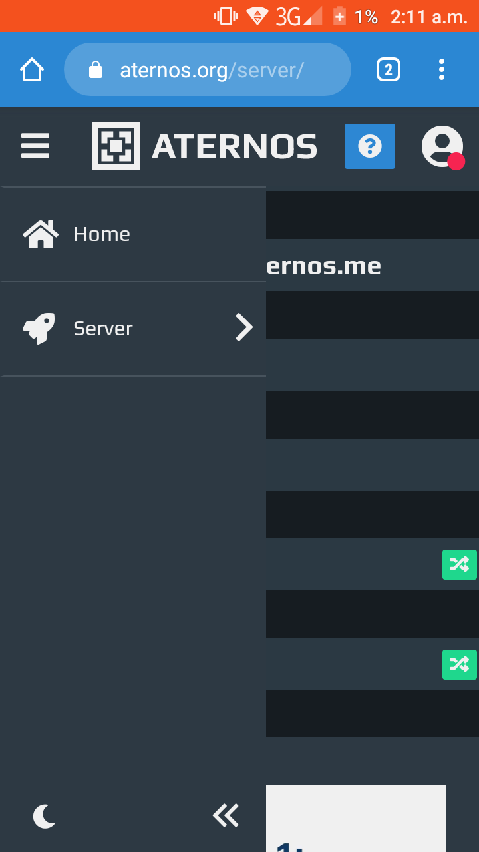Click the ATERNOS brand text
Screen dimensions: 479x852
(235, 147)
